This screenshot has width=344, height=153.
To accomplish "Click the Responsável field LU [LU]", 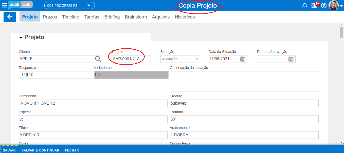I will [56, 75].
